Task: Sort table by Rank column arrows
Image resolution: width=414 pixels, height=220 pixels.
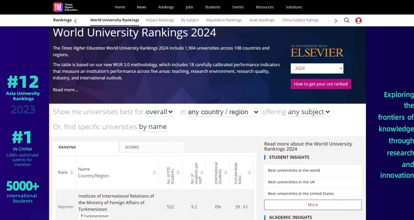Action: [x=72, y=172]
